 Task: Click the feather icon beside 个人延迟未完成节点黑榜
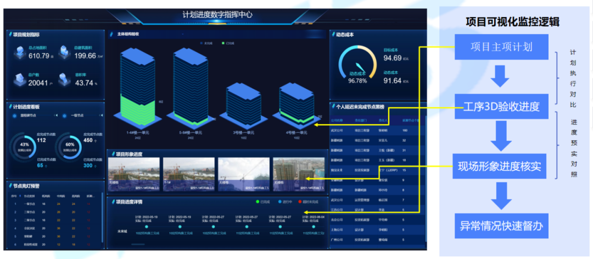pos(333,107)
